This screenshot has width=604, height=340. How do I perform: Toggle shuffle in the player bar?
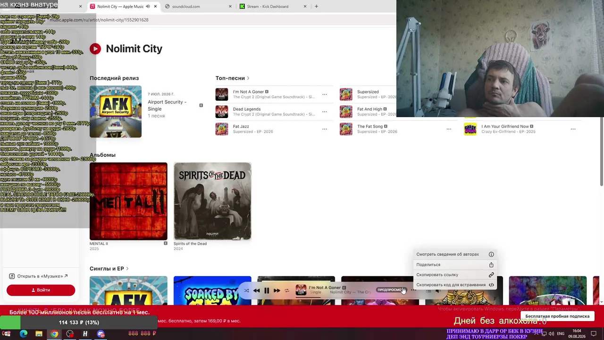coord(246,290)
